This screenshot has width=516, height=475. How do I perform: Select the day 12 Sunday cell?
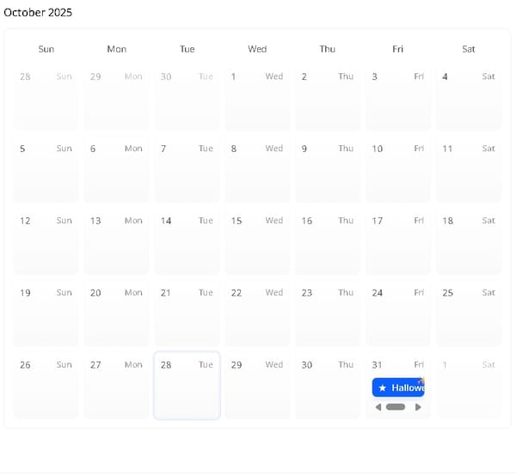[x=46, y=241]
